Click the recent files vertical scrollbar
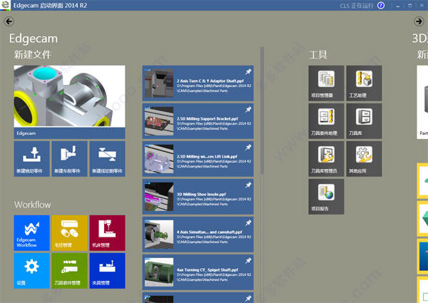 pos(262,111)
